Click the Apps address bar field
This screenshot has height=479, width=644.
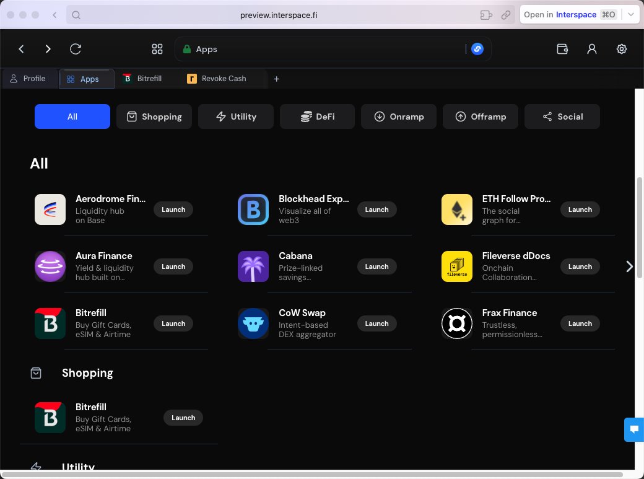click(333, 49)
